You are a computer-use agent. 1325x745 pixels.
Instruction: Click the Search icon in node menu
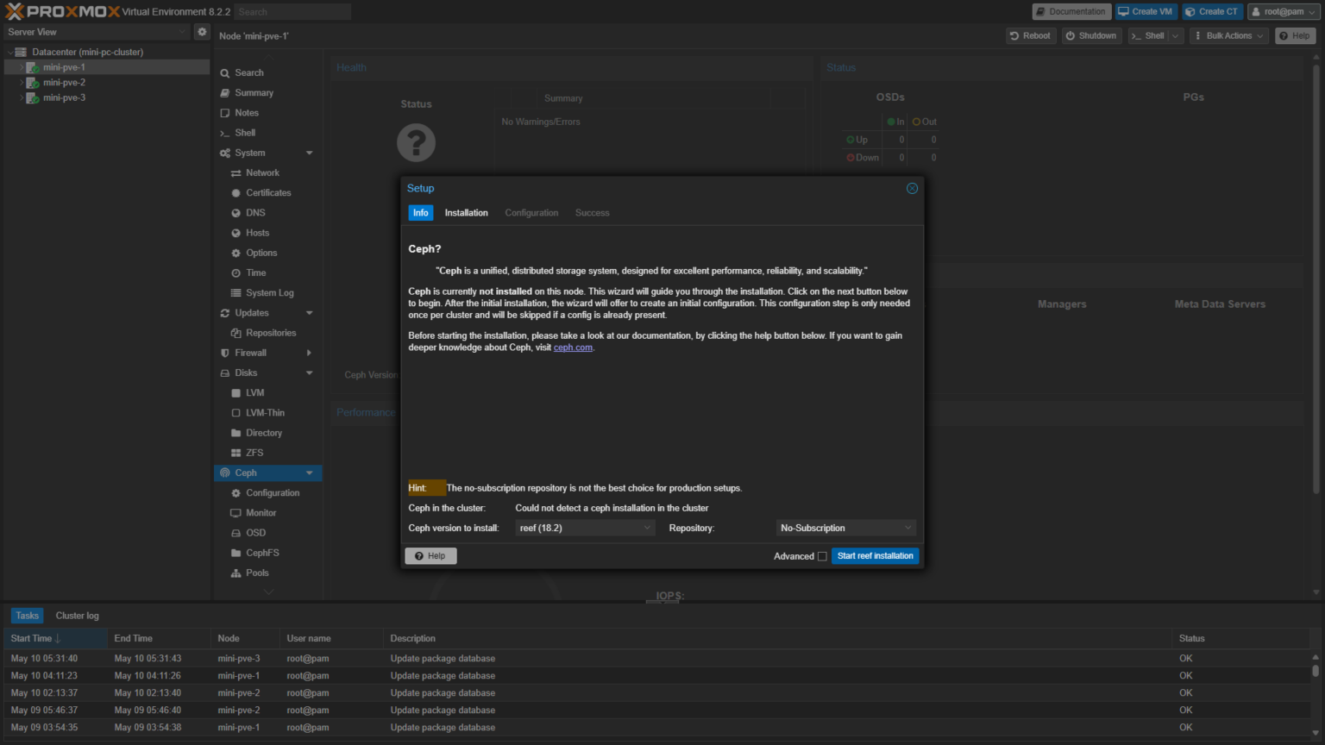coord(224,72)
